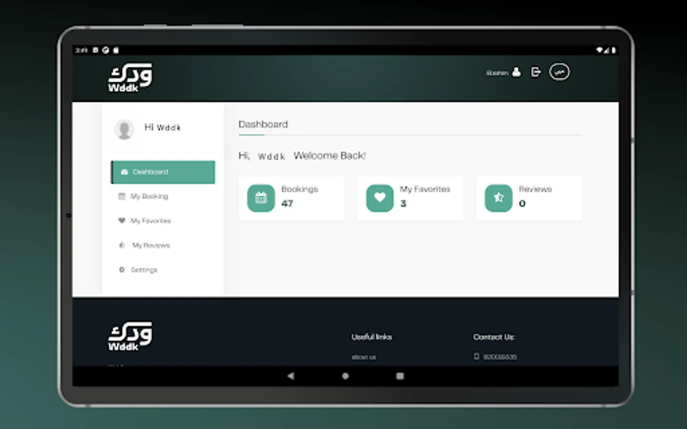Click the heart icon beside My Favorites
The image size is (687, 429).
pyautogui.click(x=122, y=221)
